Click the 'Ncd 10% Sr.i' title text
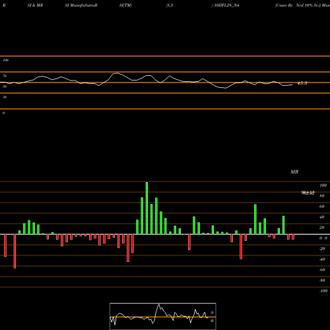This screenshot has height=330, width=330. click(x=308, y=5)
